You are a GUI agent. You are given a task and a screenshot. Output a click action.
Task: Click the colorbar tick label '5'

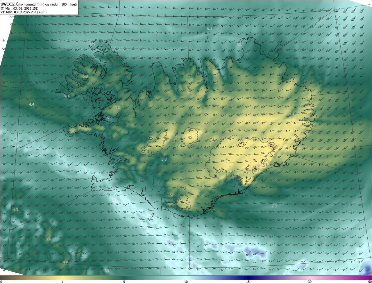pyautogui.click(x=124, y=282)
